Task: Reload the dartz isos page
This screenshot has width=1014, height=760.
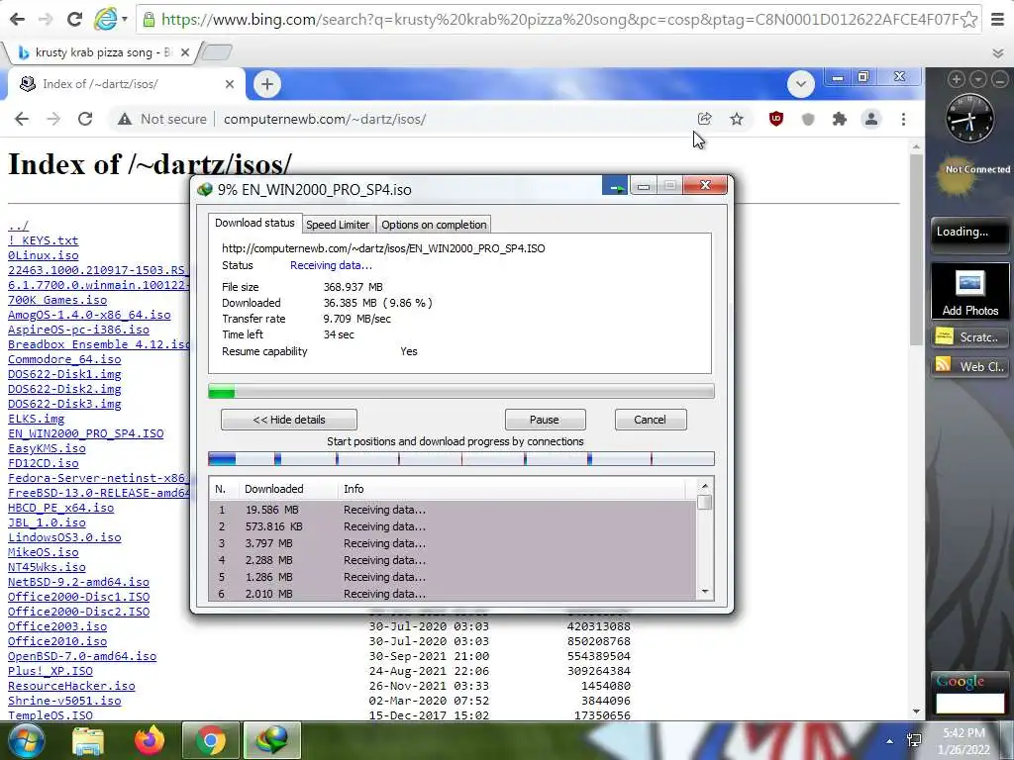Action: coord(85,119)
